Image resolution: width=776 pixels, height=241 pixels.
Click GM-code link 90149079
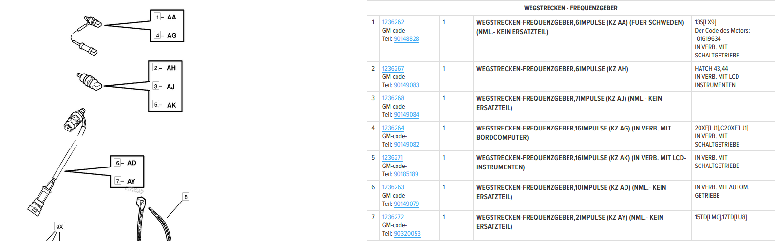[x=406, y=204]
